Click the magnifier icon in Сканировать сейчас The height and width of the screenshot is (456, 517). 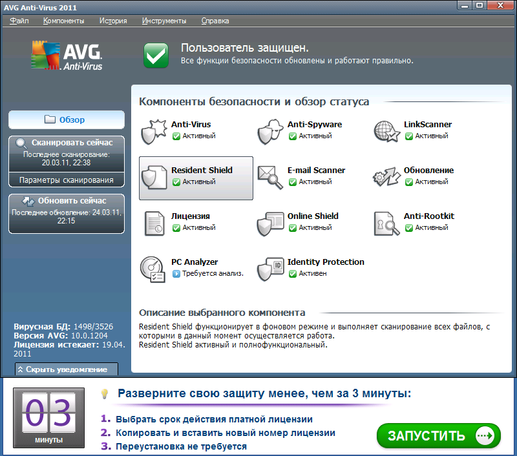[21, 143]
